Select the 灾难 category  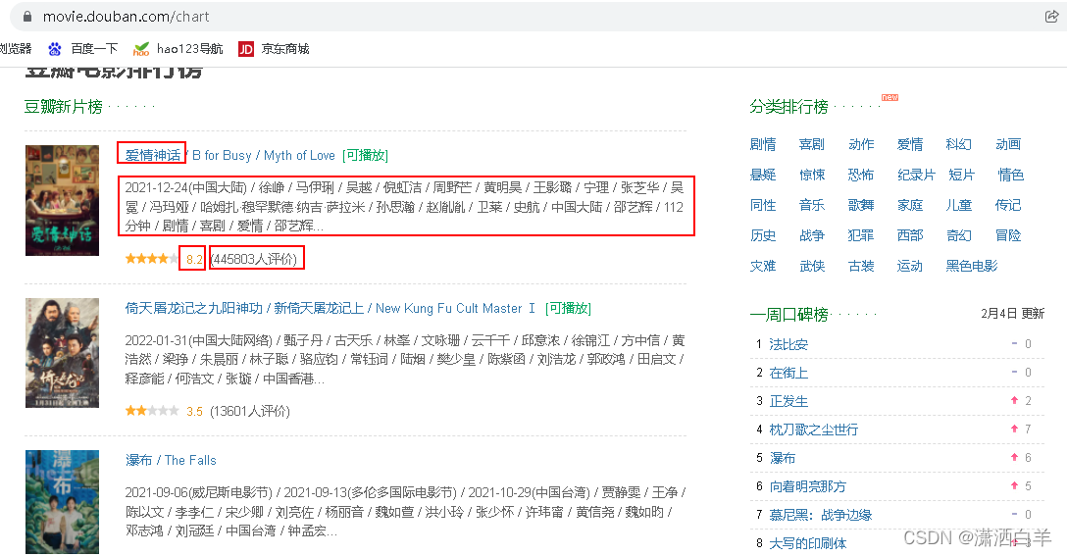[x=763, y=266]
